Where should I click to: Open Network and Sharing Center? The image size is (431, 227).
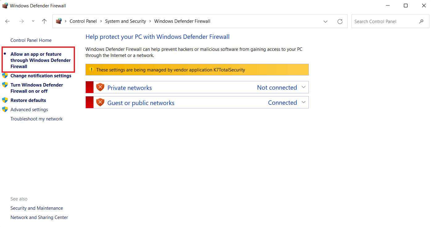click(x=39, y=217)
